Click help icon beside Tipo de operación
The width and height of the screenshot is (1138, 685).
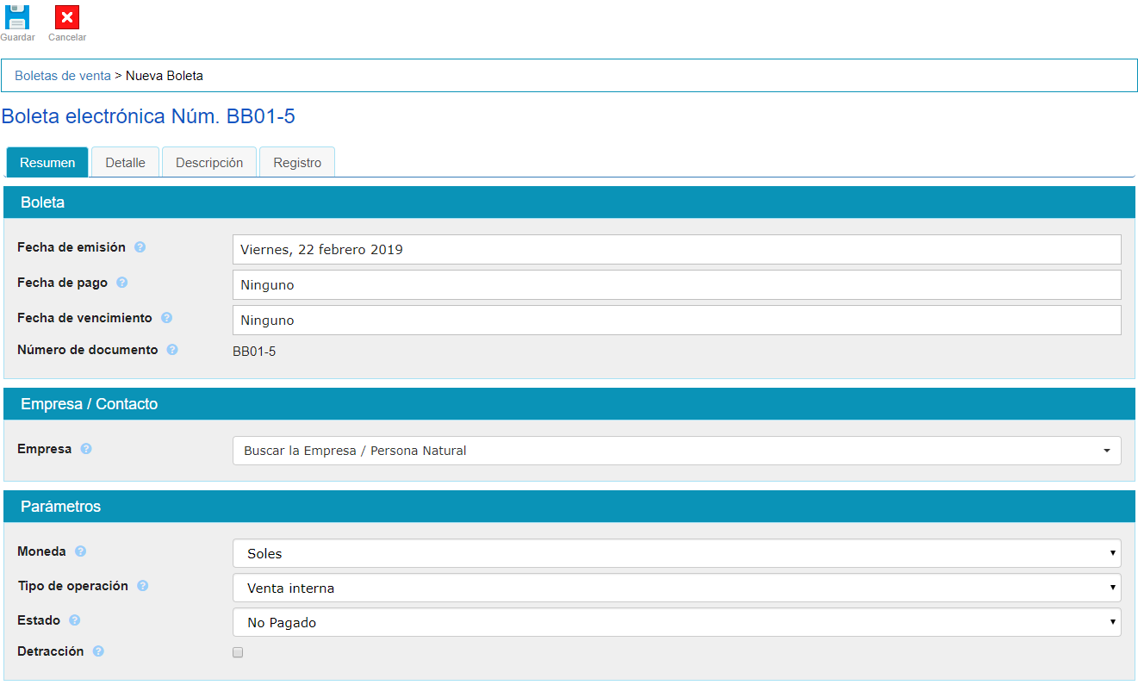point(143,586)
